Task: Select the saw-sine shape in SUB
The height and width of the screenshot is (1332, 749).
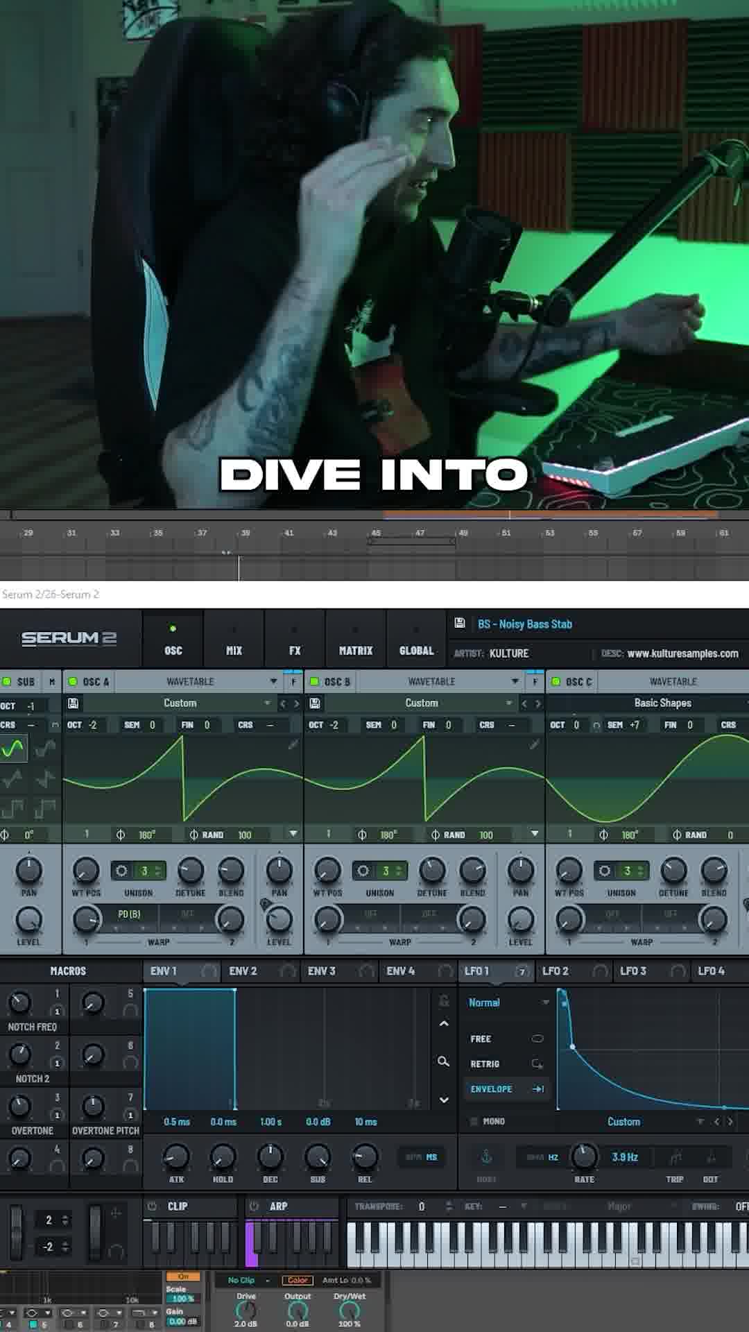Action: pos(45,749)
